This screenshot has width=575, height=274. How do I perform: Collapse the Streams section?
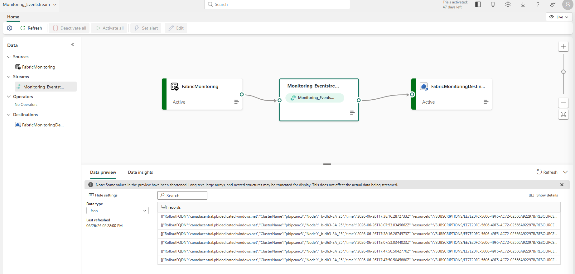9,77
